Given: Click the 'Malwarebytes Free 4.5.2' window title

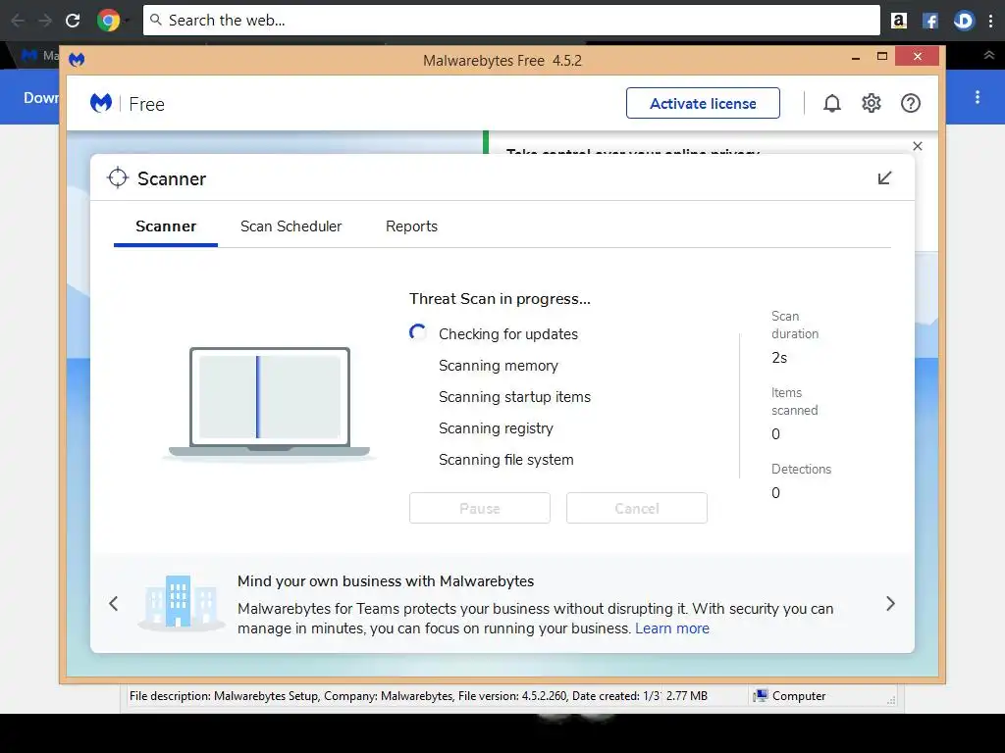Looking at the screenshot, I should [x=502, y=60].
